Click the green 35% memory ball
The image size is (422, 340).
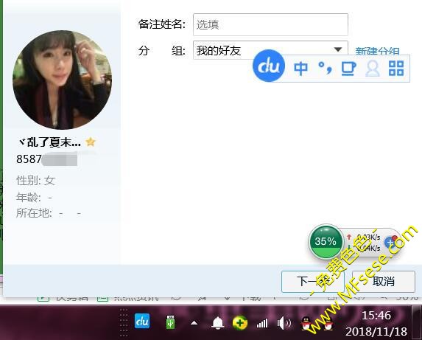tap(326, 241)
